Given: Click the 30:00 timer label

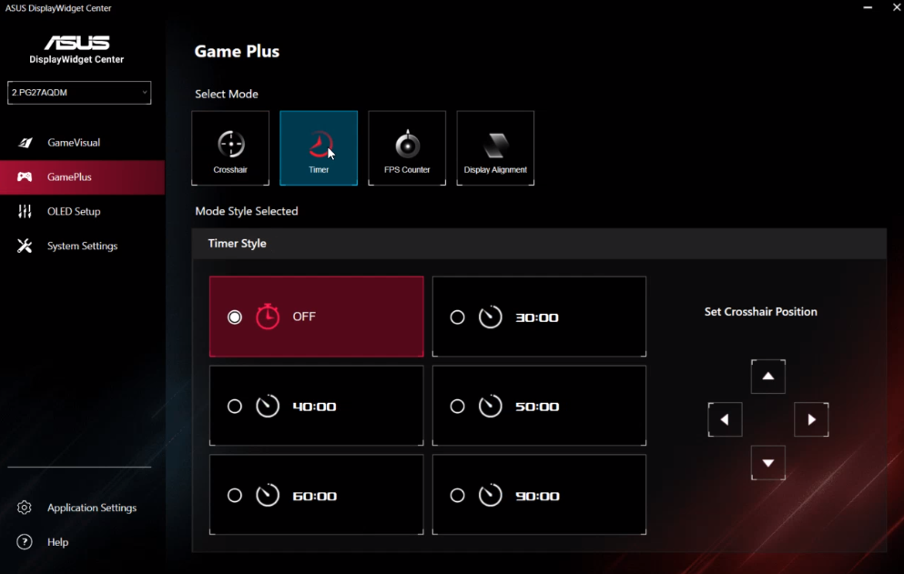Looking at the screenshot, I should tap(537, 317).
